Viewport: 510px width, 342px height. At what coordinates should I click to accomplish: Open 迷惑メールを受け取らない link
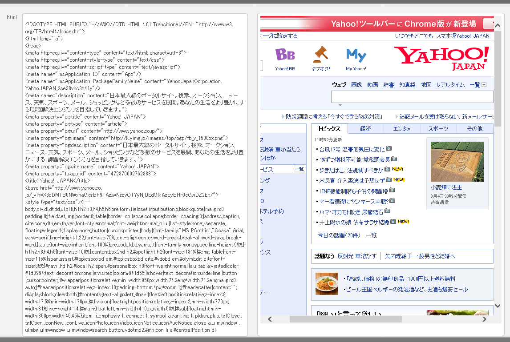point(446,116)
